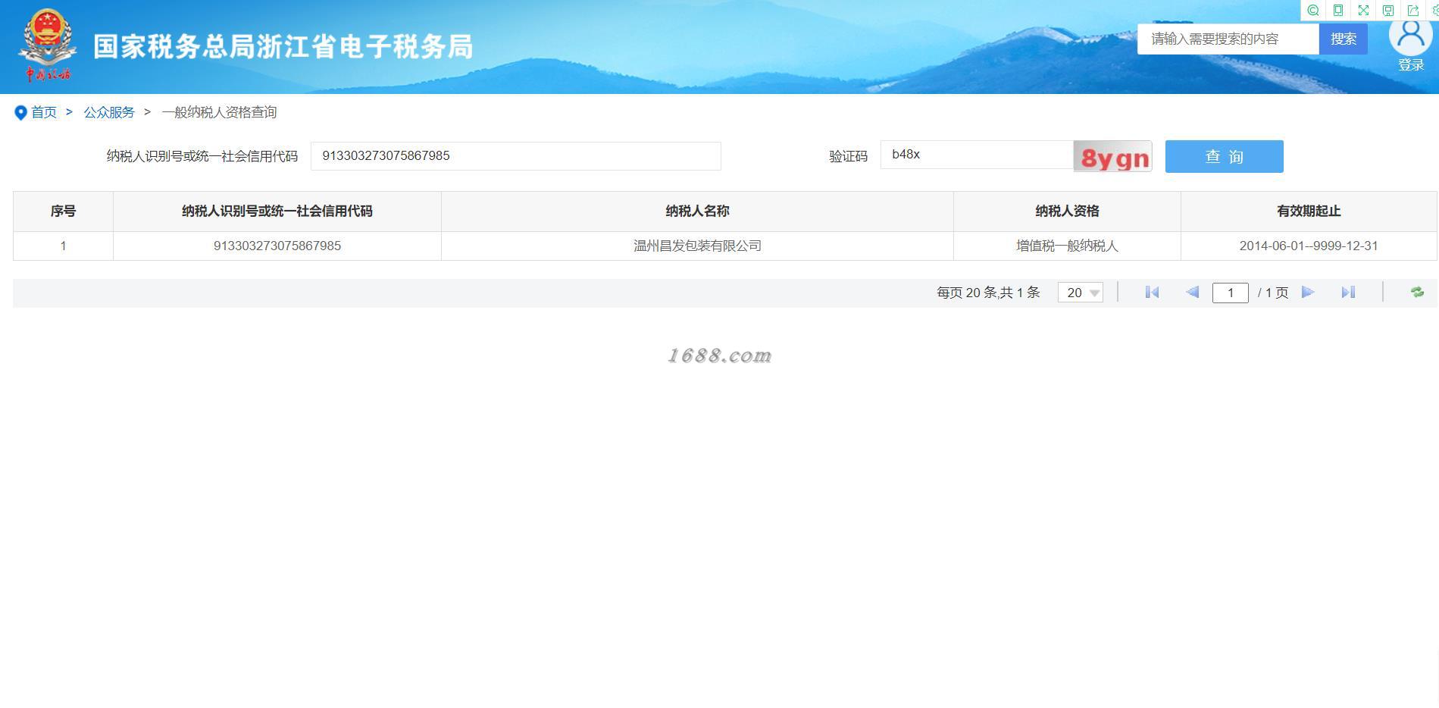The image size is (1439, 708).
Task: Click the green mobile phone icon
Action: [x=1338, y=11]
